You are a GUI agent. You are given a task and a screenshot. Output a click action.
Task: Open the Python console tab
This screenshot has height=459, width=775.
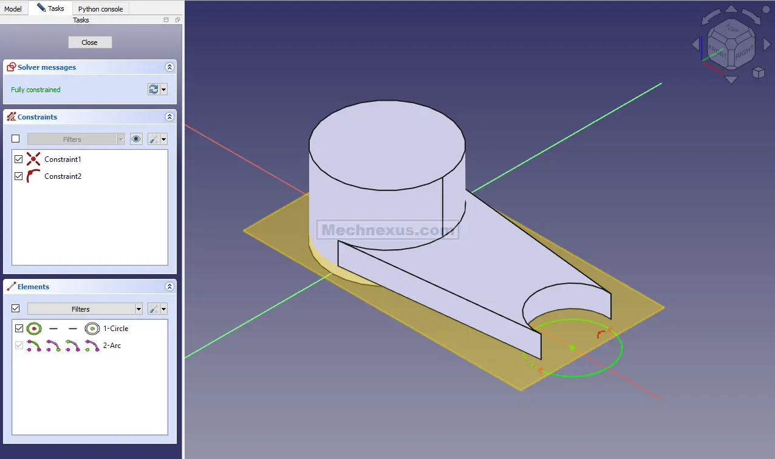point(100,8)
